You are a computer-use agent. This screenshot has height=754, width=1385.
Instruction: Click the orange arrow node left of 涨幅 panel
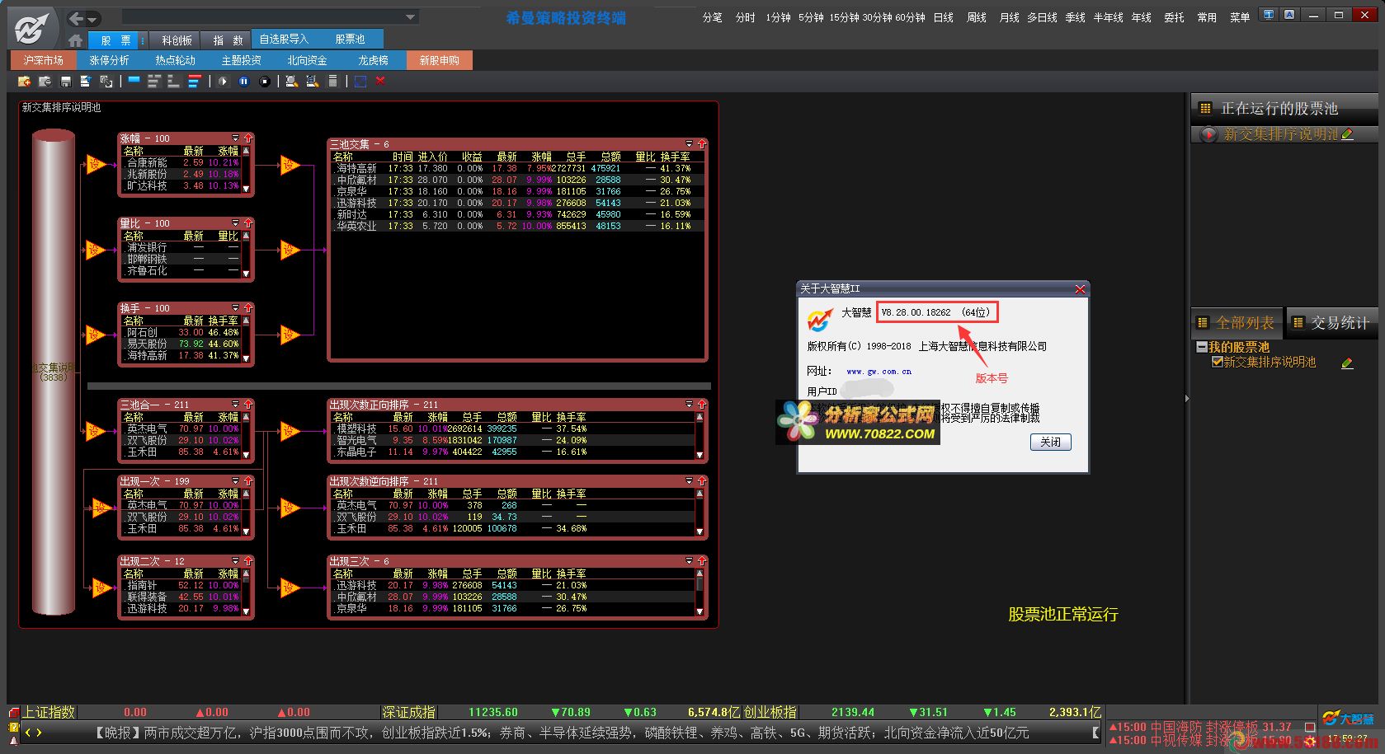coord(96,165)
